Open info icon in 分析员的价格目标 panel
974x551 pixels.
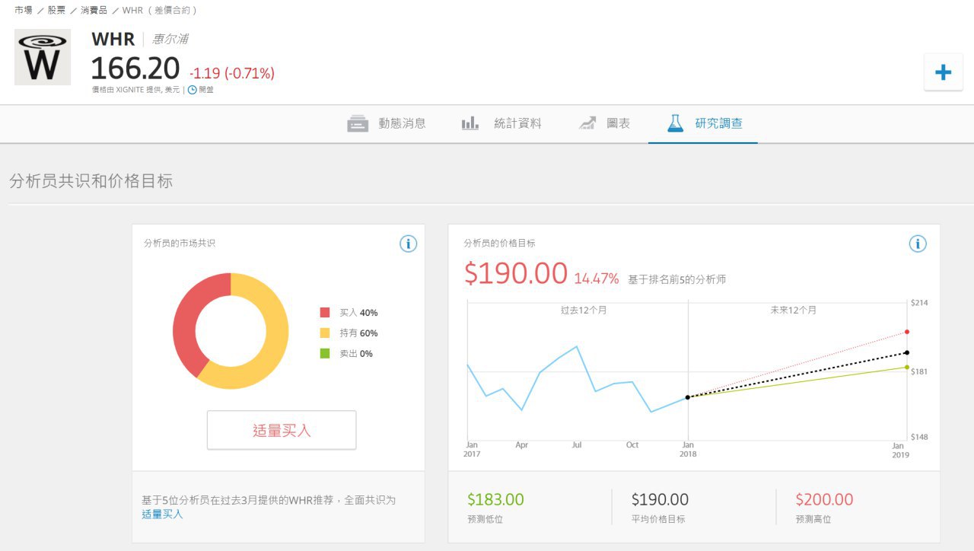point(918,244)
